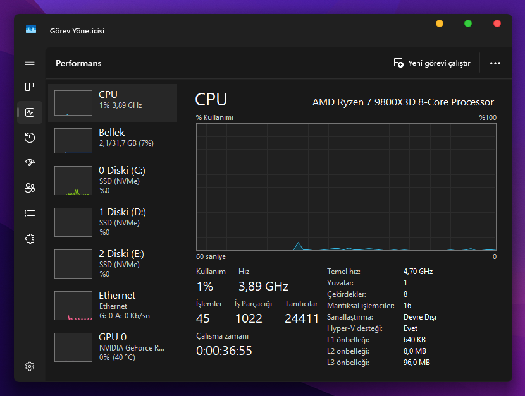Screen dimensions: 525x396
Task: Click the 4,70 GHz base speed value
Action: coord(418,272)
